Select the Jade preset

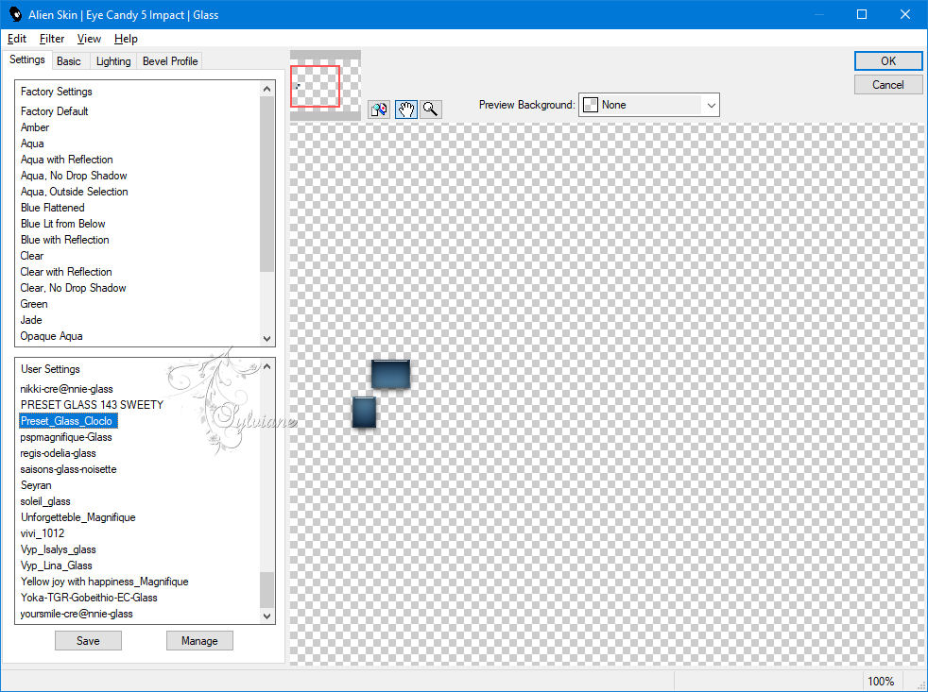click(x=31, y=319)
